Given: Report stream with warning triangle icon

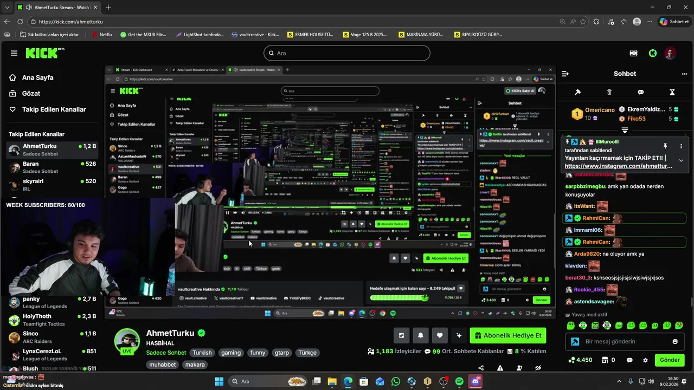Looking at the screenshot, I should (500, 368).
